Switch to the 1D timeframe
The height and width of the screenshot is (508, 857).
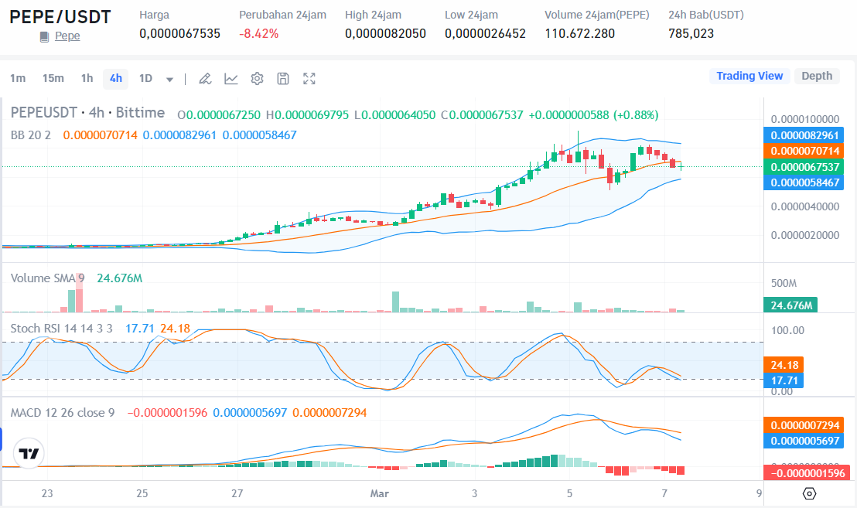click(145, 78)
